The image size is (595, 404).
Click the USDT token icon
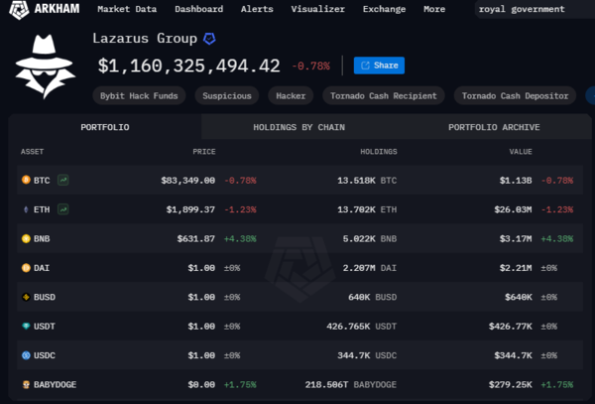(26, 326)
